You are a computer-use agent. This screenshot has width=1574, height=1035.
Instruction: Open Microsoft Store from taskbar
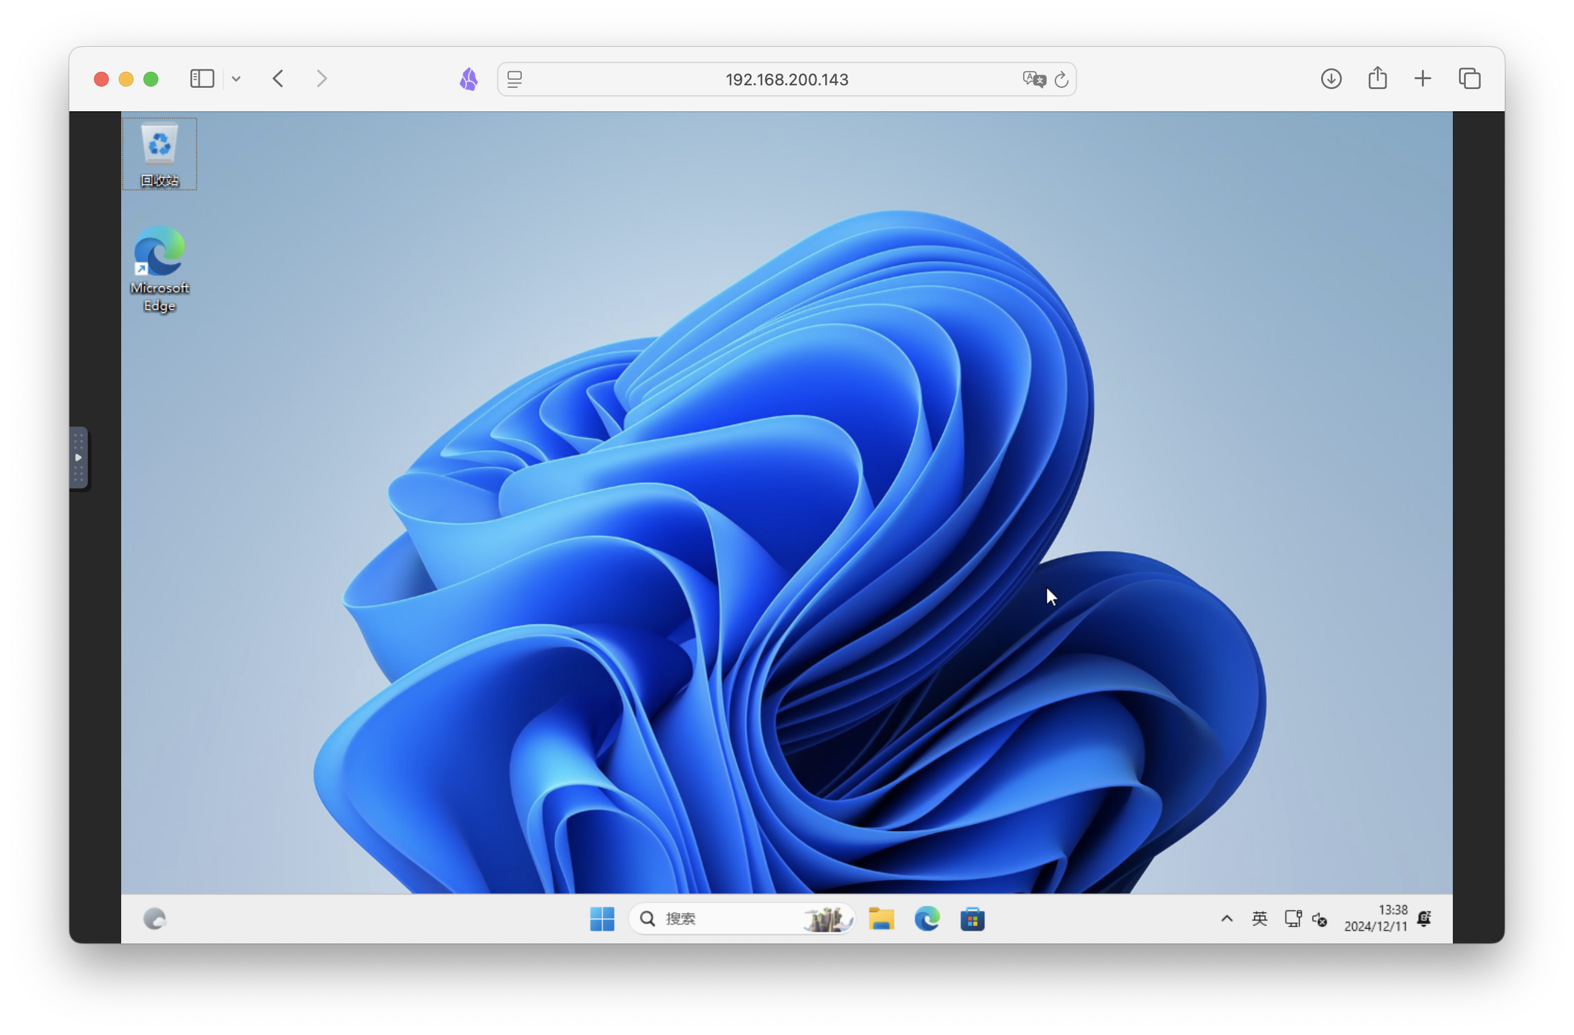click(x=972, y=918)
